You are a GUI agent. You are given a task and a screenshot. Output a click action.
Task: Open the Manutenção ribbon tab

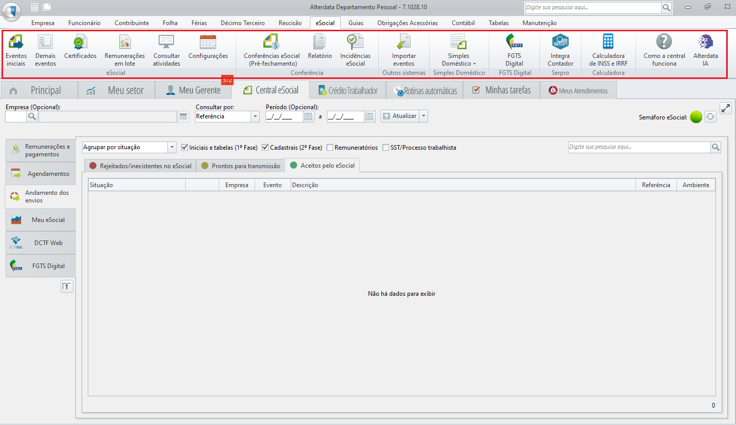tap(539, 23)
